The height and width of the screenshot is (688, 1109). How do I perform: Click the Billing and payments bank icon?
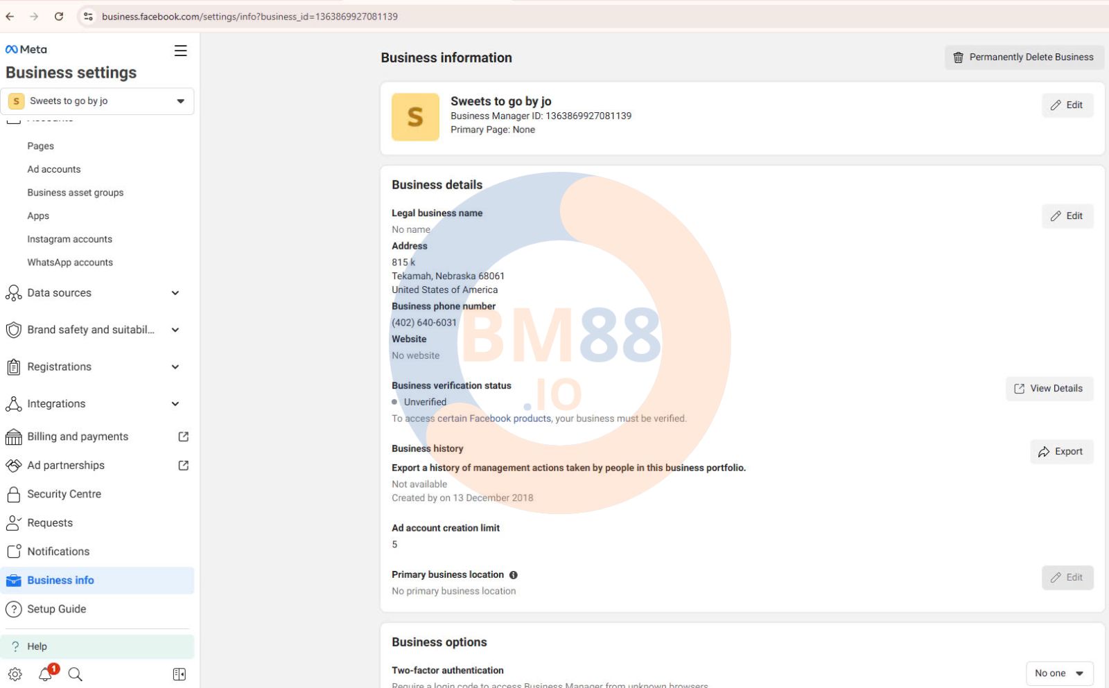[13, 436]
